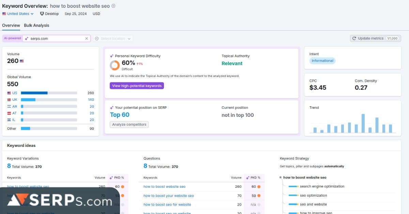Image resolution: width=409 pixels, height=214 pixels.
Task: Select the 'search engine optimization' strategy topic
Action: coord(322,186)
